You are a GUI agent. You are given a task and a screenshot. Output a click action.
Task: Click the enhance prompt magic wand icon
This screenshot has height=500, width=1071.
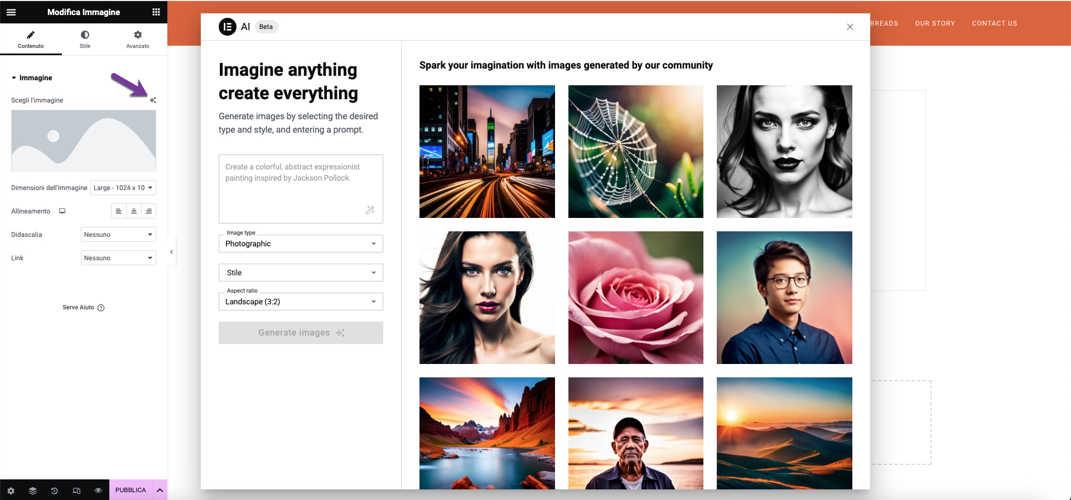point(370,210)
